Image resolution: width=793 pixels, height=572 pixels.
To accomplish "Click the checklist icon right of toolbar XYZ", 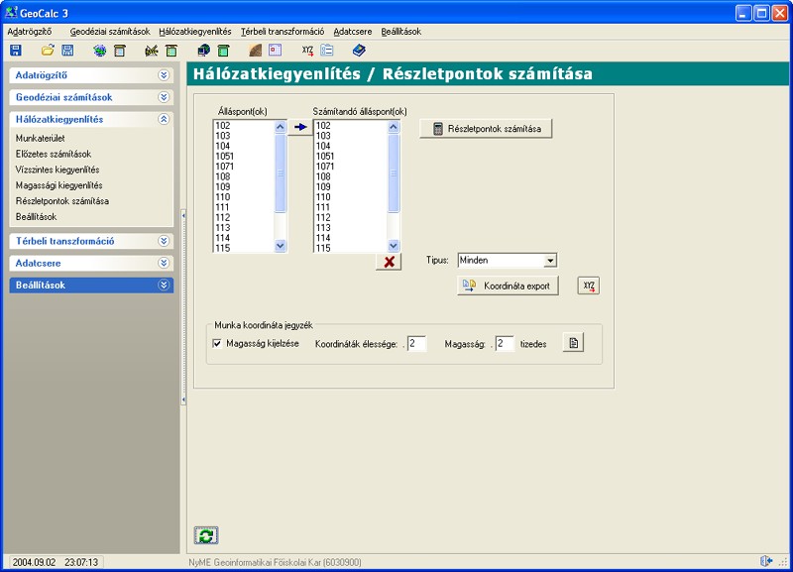I will pyautogui.click(x=327, y=51).
